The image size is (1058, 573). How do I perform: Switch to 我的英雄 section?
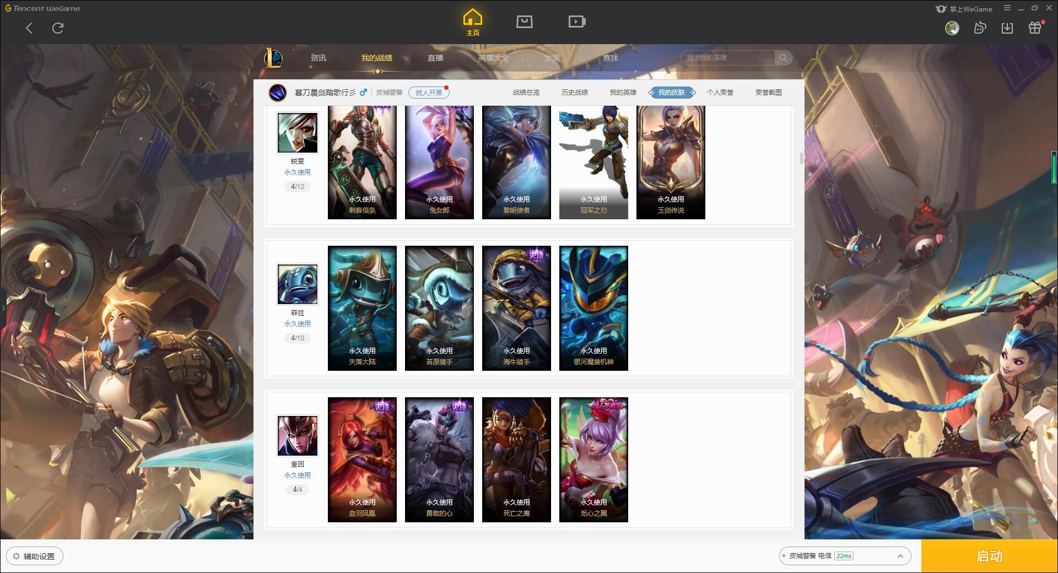click(x=623, y=93)
